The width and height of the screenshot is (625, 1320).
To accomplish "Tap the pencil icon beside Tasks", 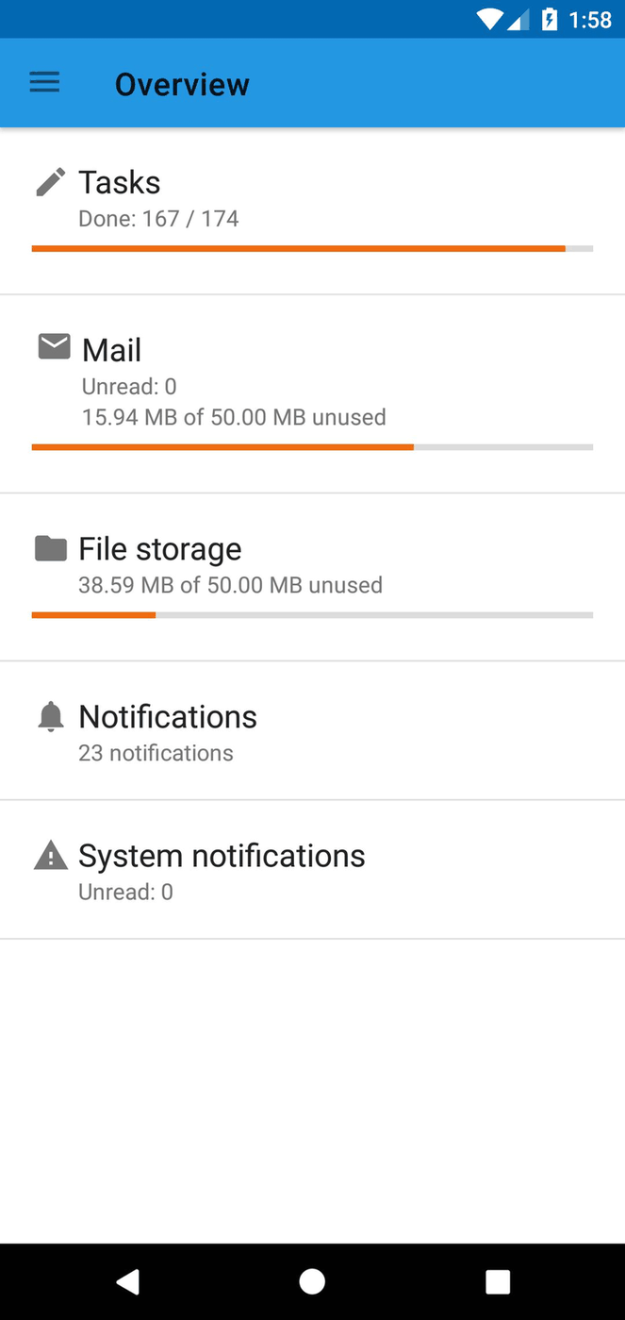I will tap(51, 182).
